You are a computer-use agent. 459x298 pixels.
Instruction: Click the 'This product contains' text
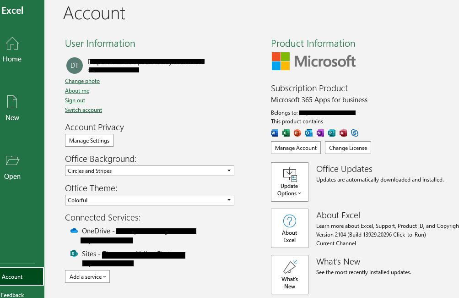297,121
